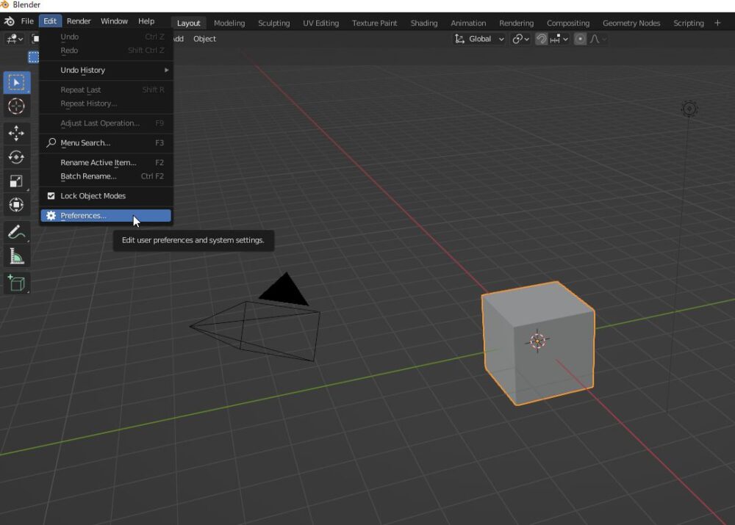
Task: Activate the Rotate tool
Action: [x=17, y=157]
